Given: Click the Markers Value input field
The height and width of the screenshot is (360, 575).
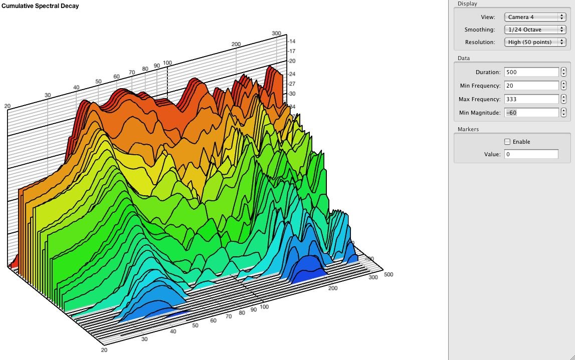Looking at the screenshot, I should [531, 154].
